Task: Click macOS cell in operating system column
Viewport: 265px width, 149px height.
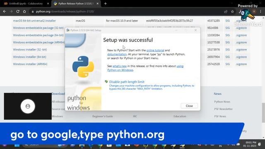Action: pos(80,21)
